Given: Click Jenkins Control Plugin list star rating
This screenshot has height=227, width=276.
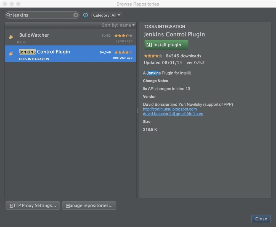Looking at the screenshot, I should (x=123, y=52).
